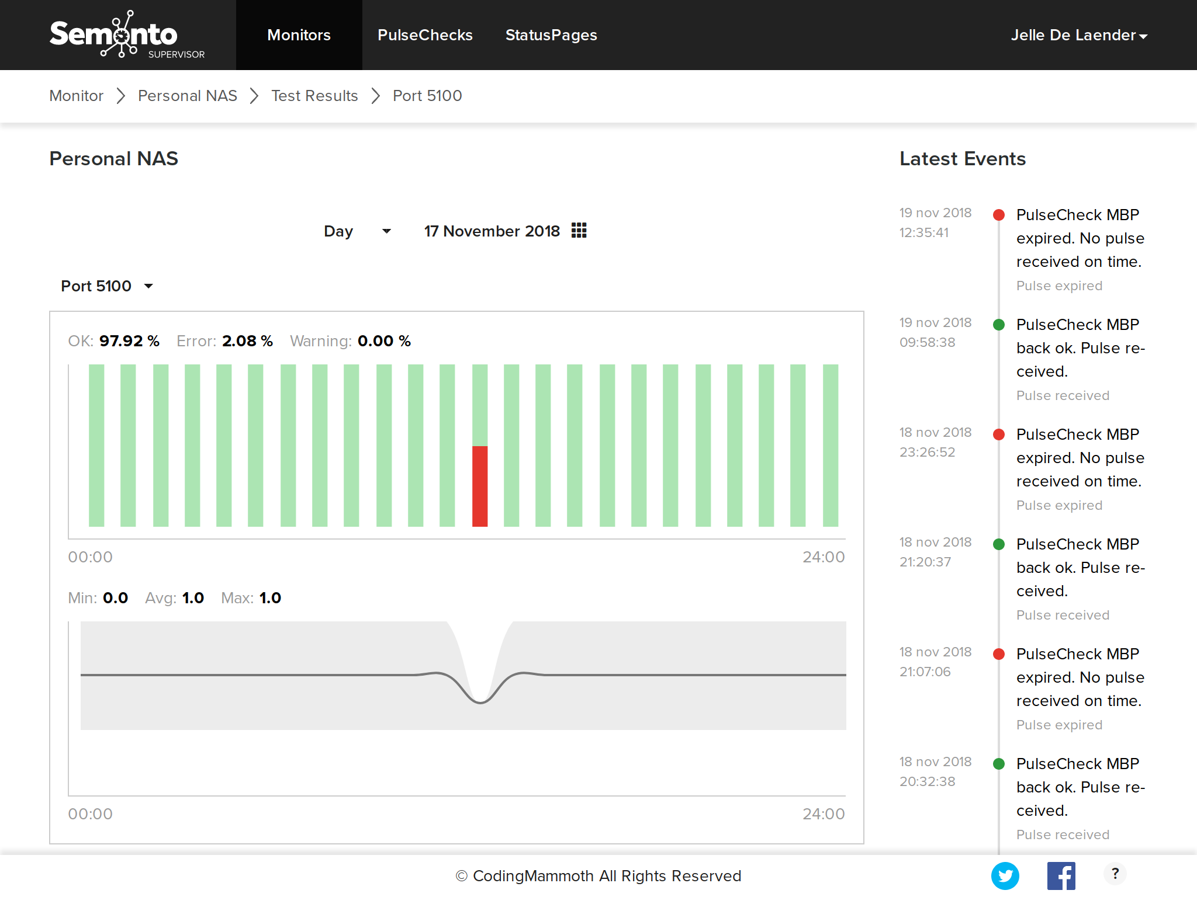Screen dimensions: 1197x897
Task: Switch to the PulseChecks tab
Action: (x=425, y=35)
